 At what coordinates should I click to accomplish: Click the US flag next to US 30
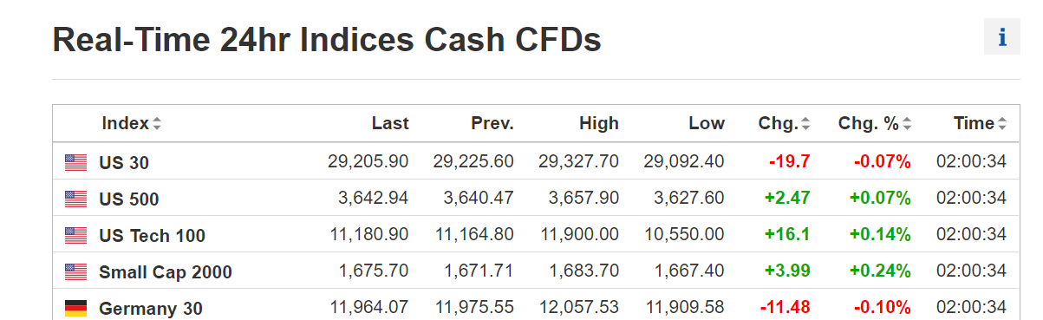tap(75, 162)
